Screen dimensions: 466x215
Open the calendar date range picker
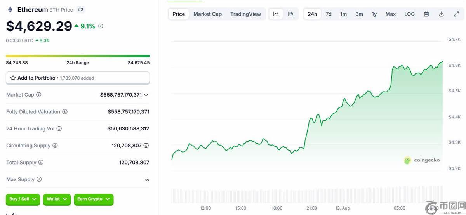(426, 14)
